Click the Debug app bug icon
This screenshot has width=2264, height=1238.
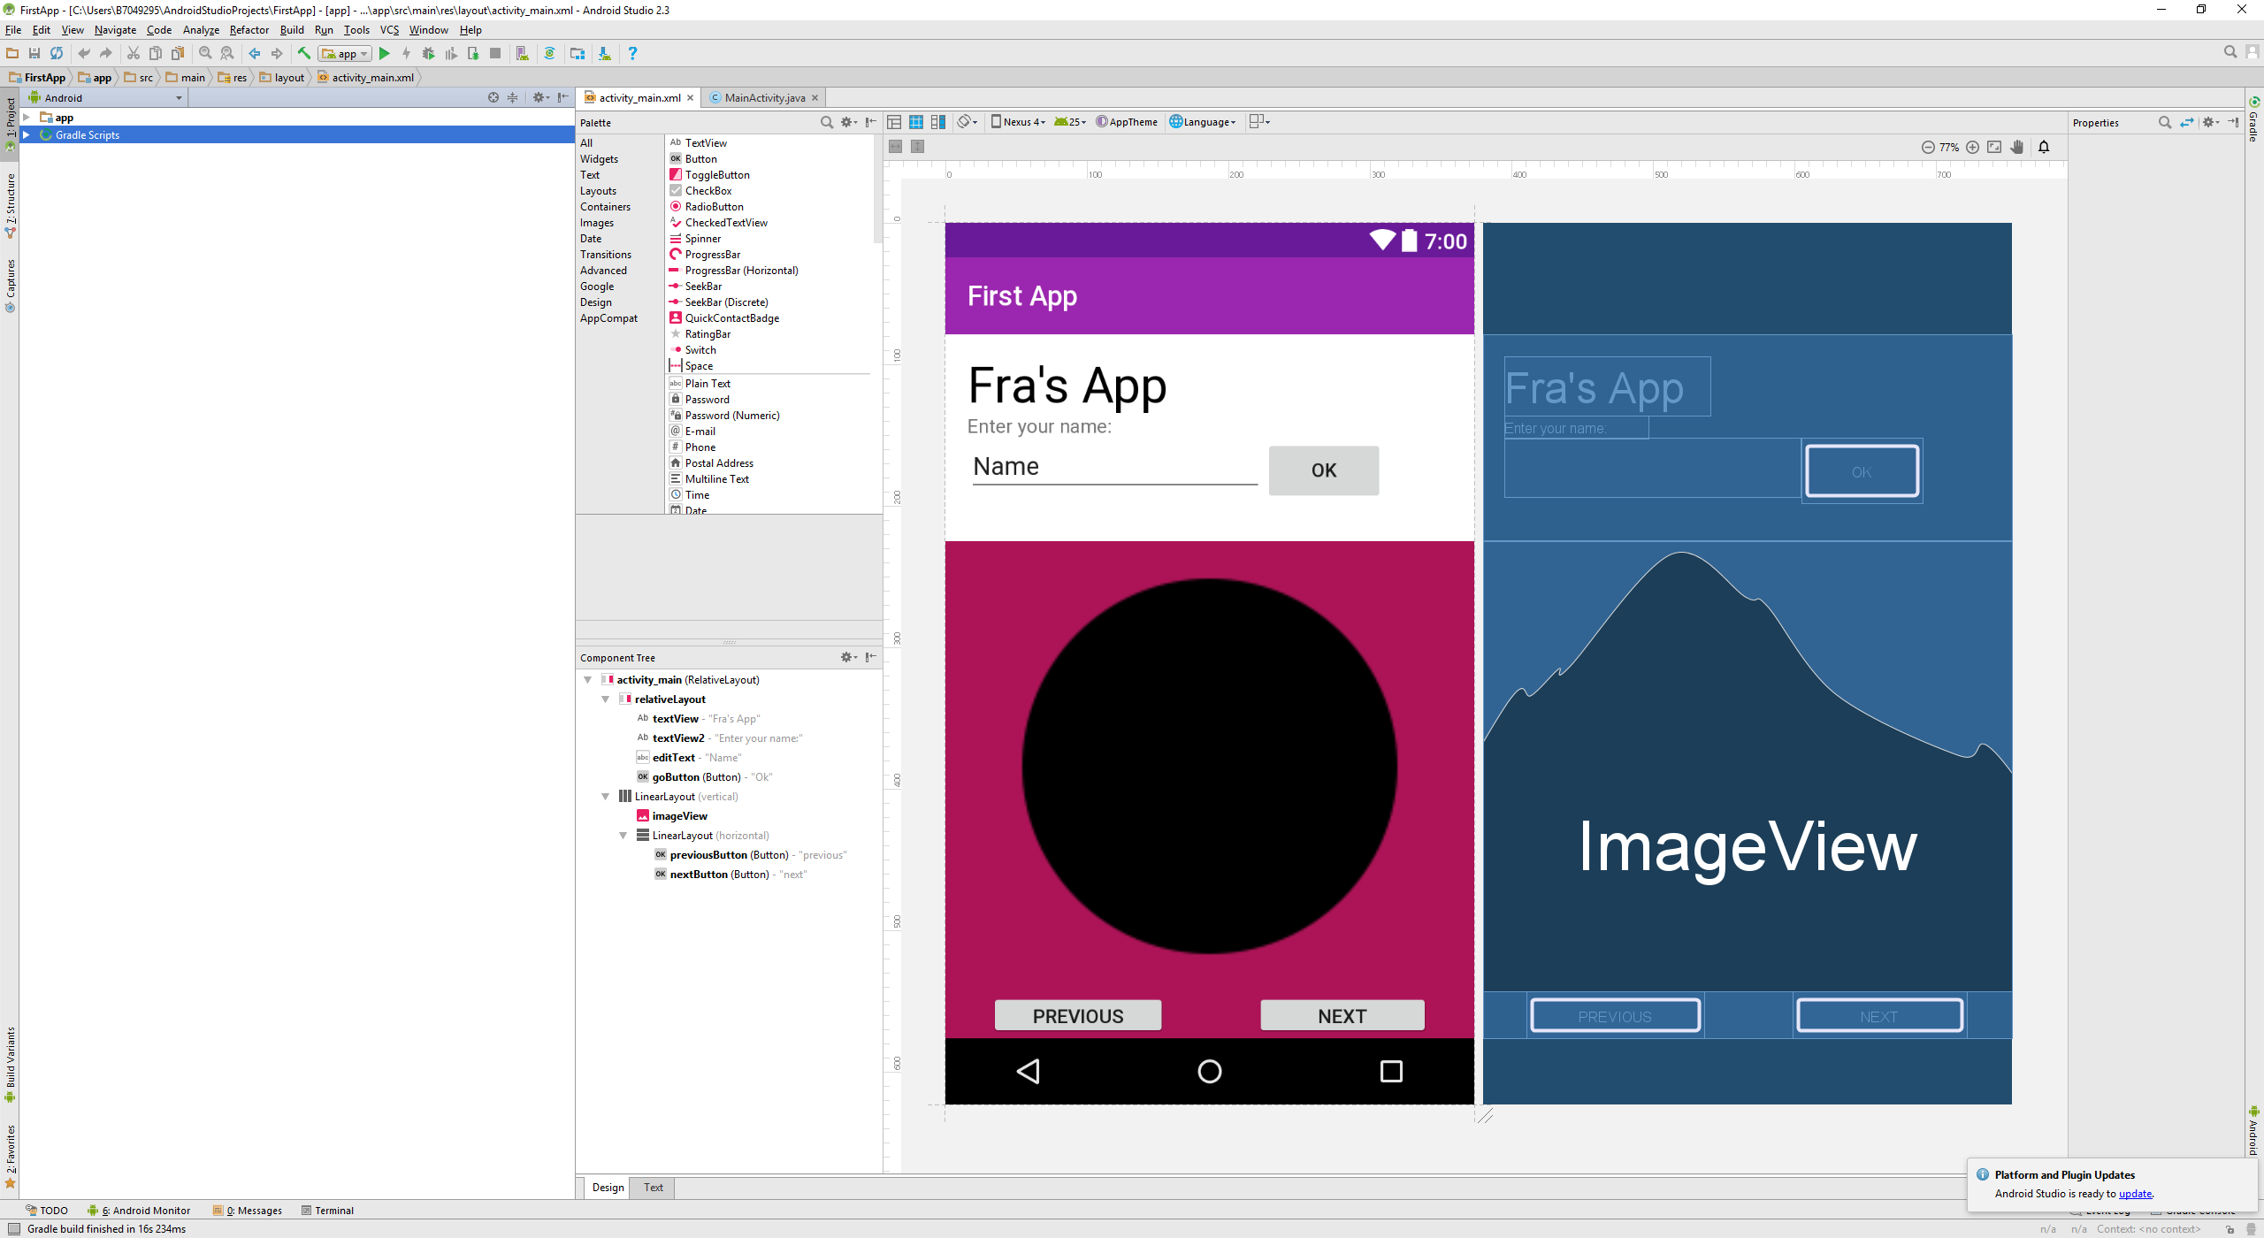click(429, 54)
